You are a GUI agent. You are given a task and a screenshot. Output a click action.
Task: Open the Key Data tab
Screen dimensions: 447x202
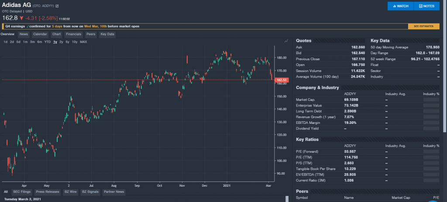point(107,34)
